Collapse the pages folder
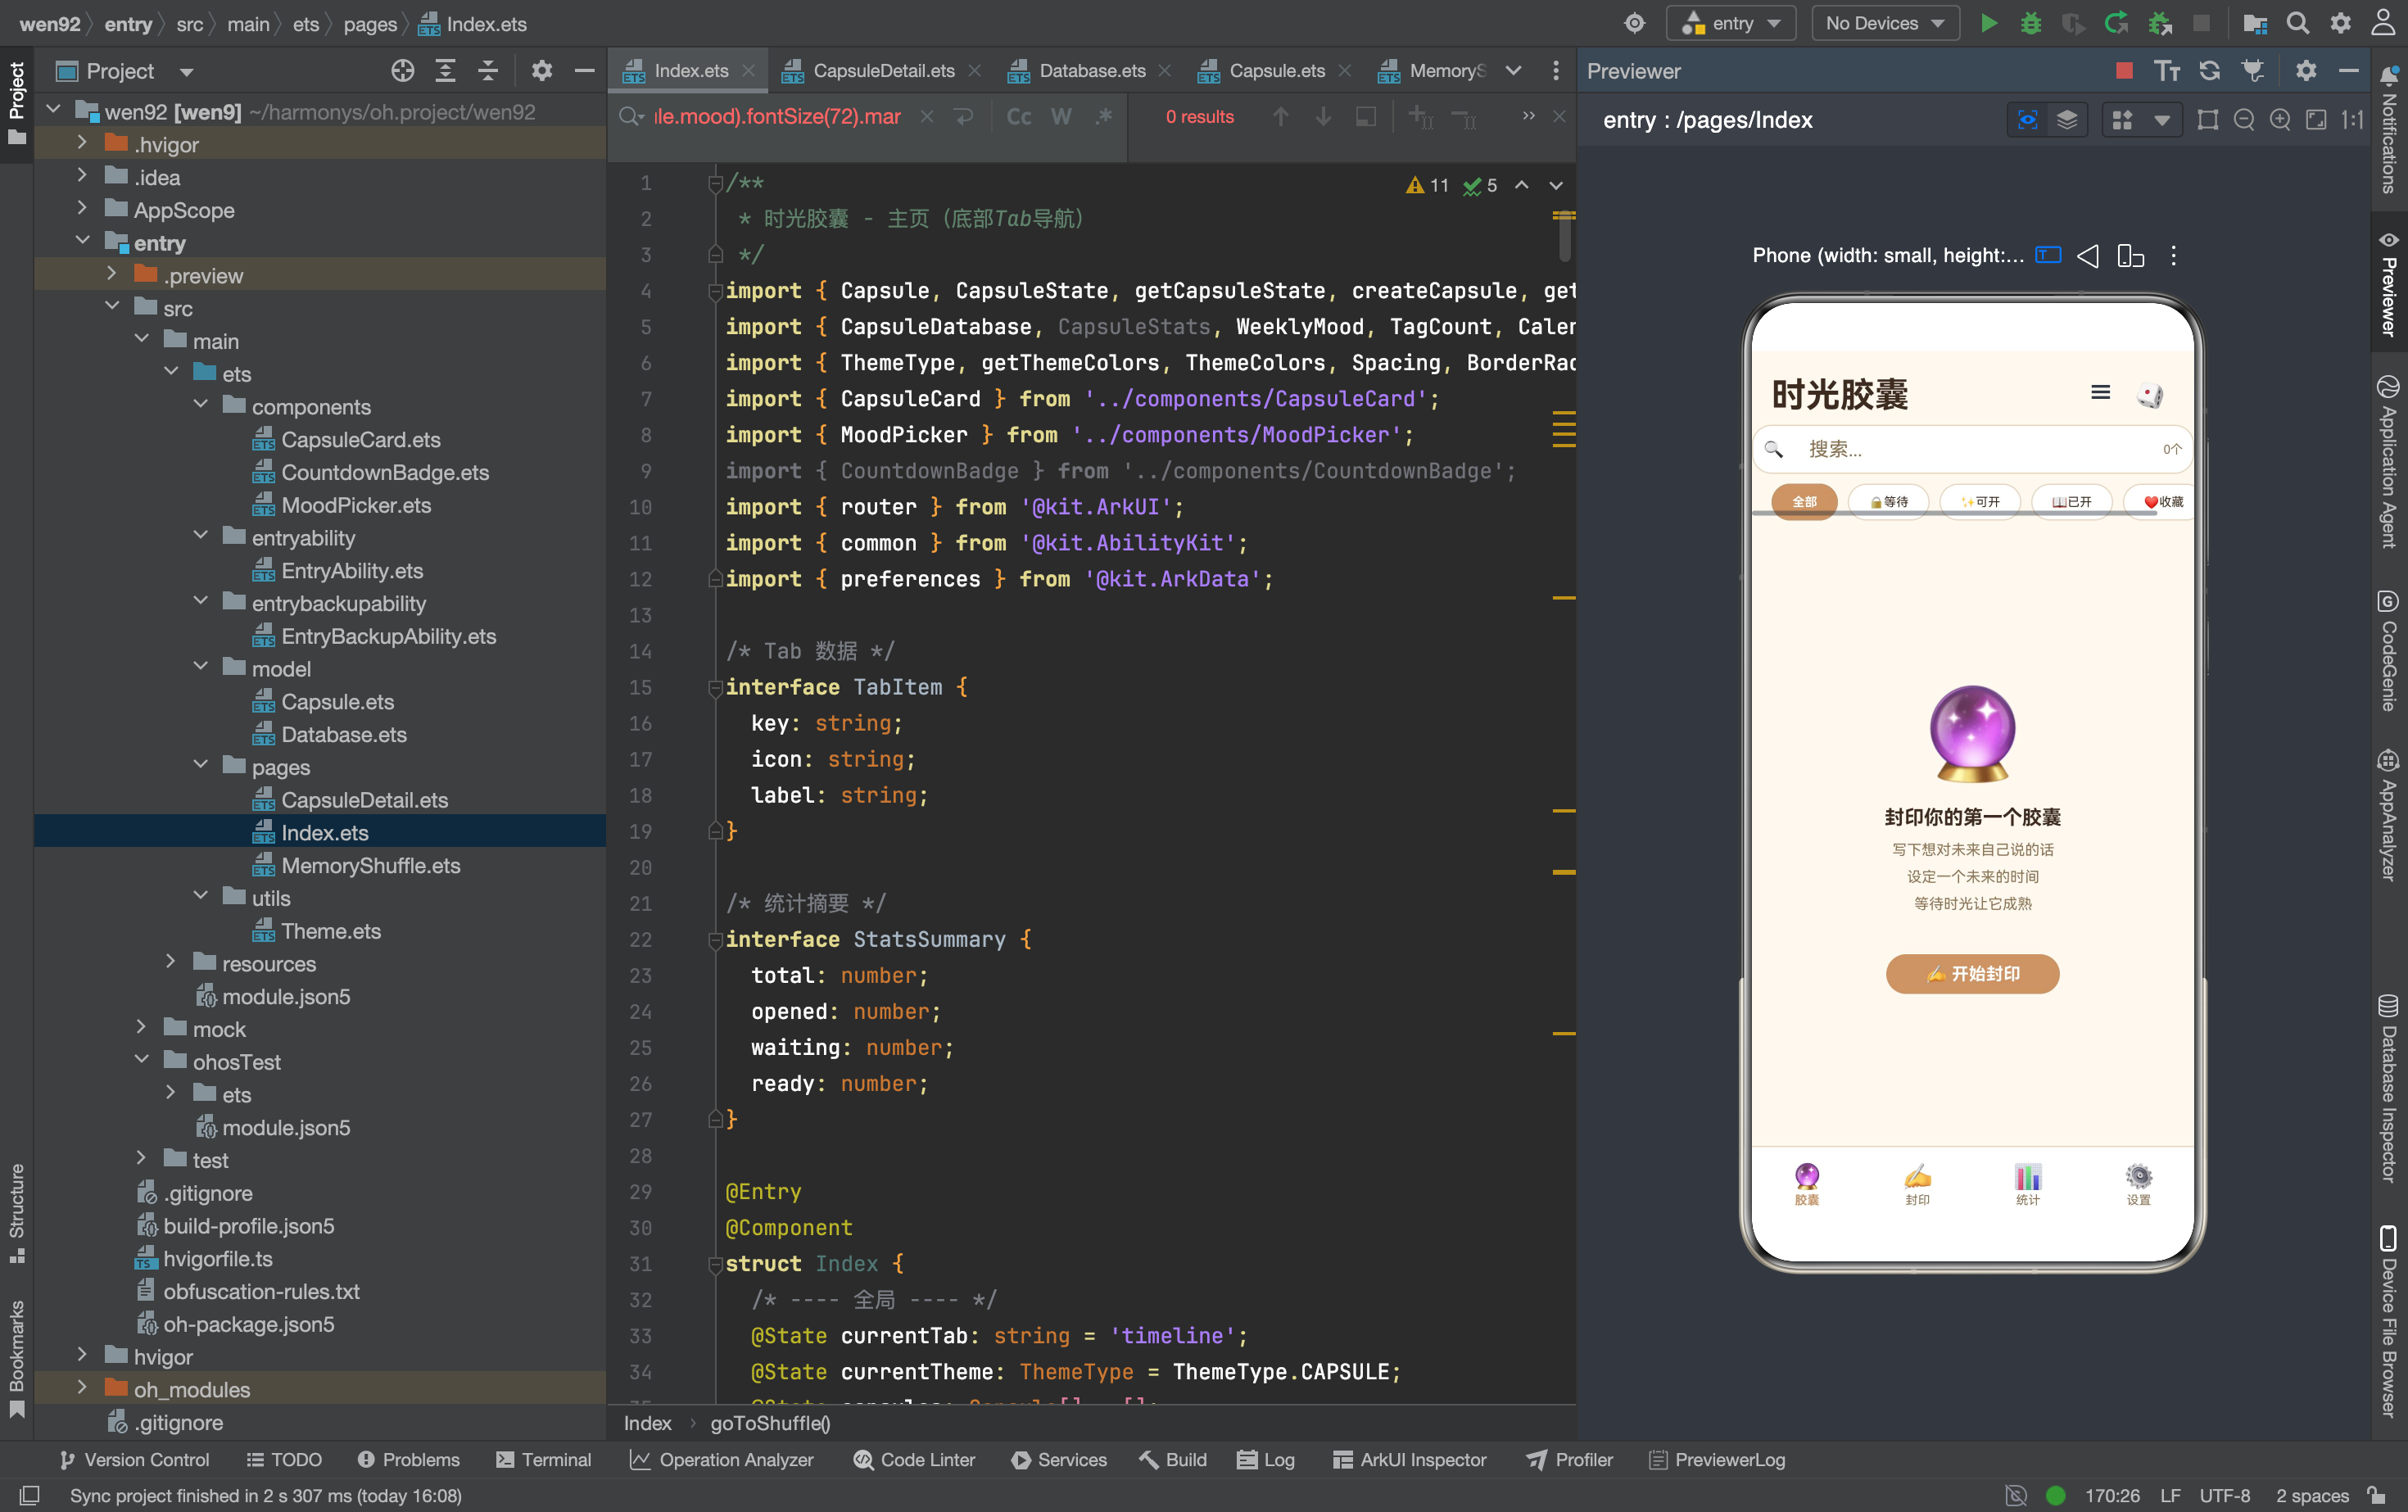This screenshot has width=2408, height=1512. tap(200, 767)
